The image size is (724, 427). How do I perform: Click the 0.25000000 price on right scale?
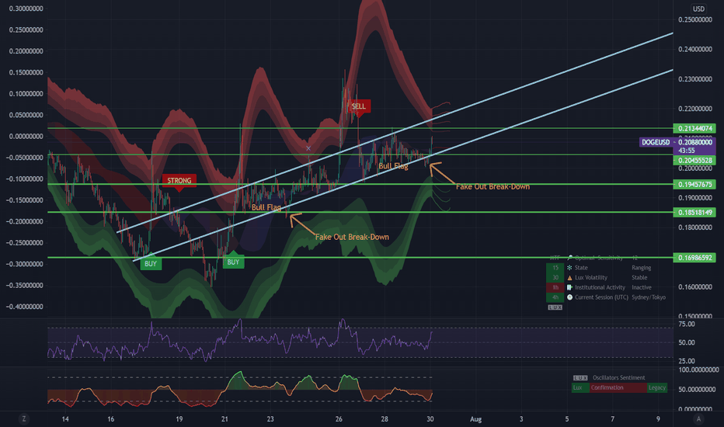695,20
